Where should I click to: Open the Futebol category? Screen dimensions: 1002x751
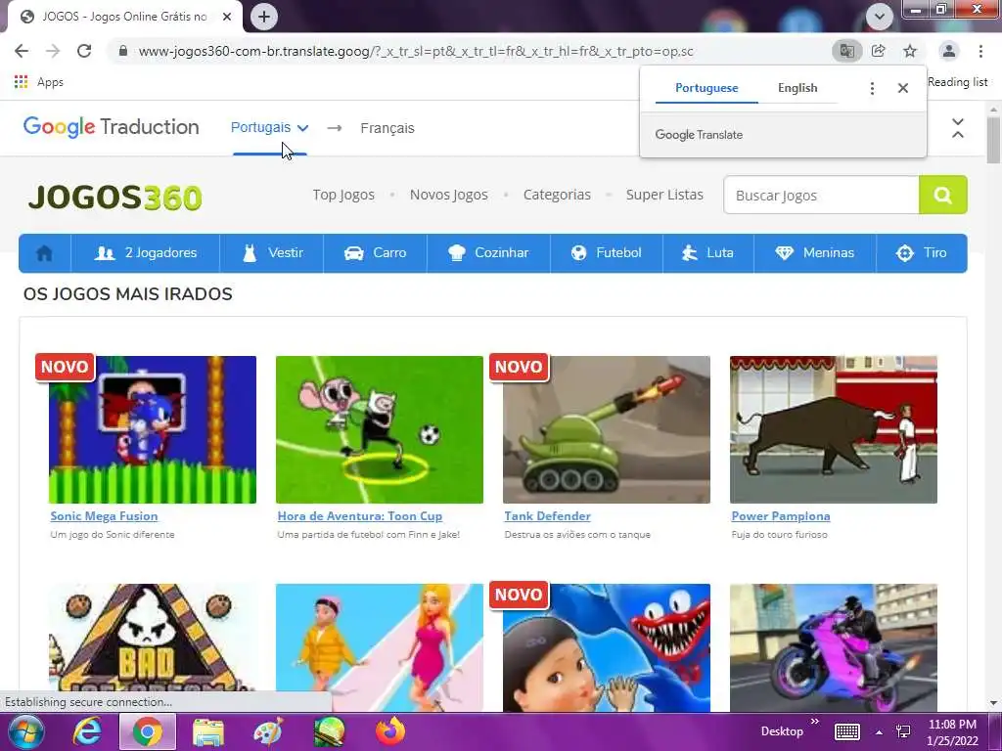click(x=607, y=253)
